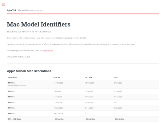Click the Ultra column header
166x124 pixels.
[116, 77]
